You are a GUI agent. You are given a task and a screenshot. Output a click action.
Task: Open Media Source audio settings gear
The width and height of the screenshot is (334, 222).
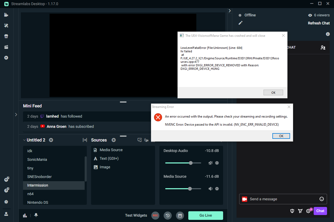[217, 189]
